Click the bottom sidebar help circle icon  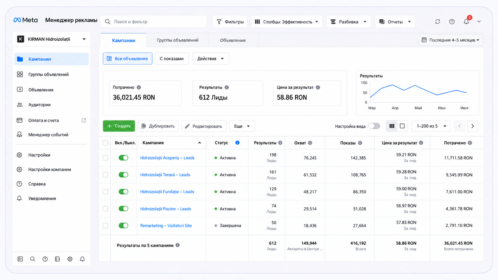45,259
